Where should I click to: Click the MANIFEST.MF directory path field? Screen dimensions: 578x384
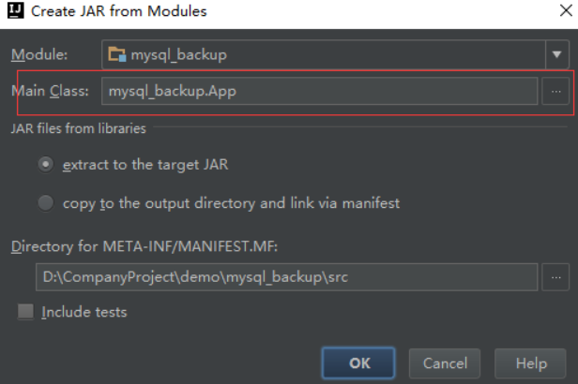point(286,277)
